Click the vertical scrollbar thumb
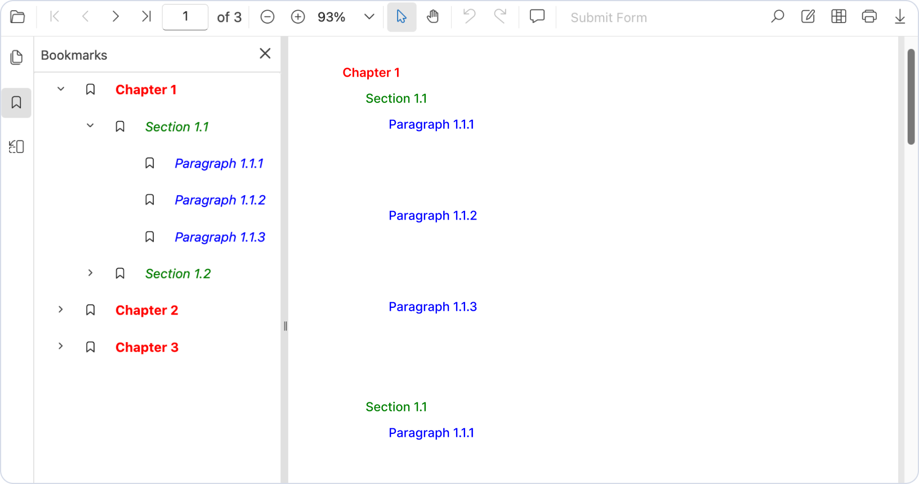Viewport: 919px width, 484px height. click(911, 97)
